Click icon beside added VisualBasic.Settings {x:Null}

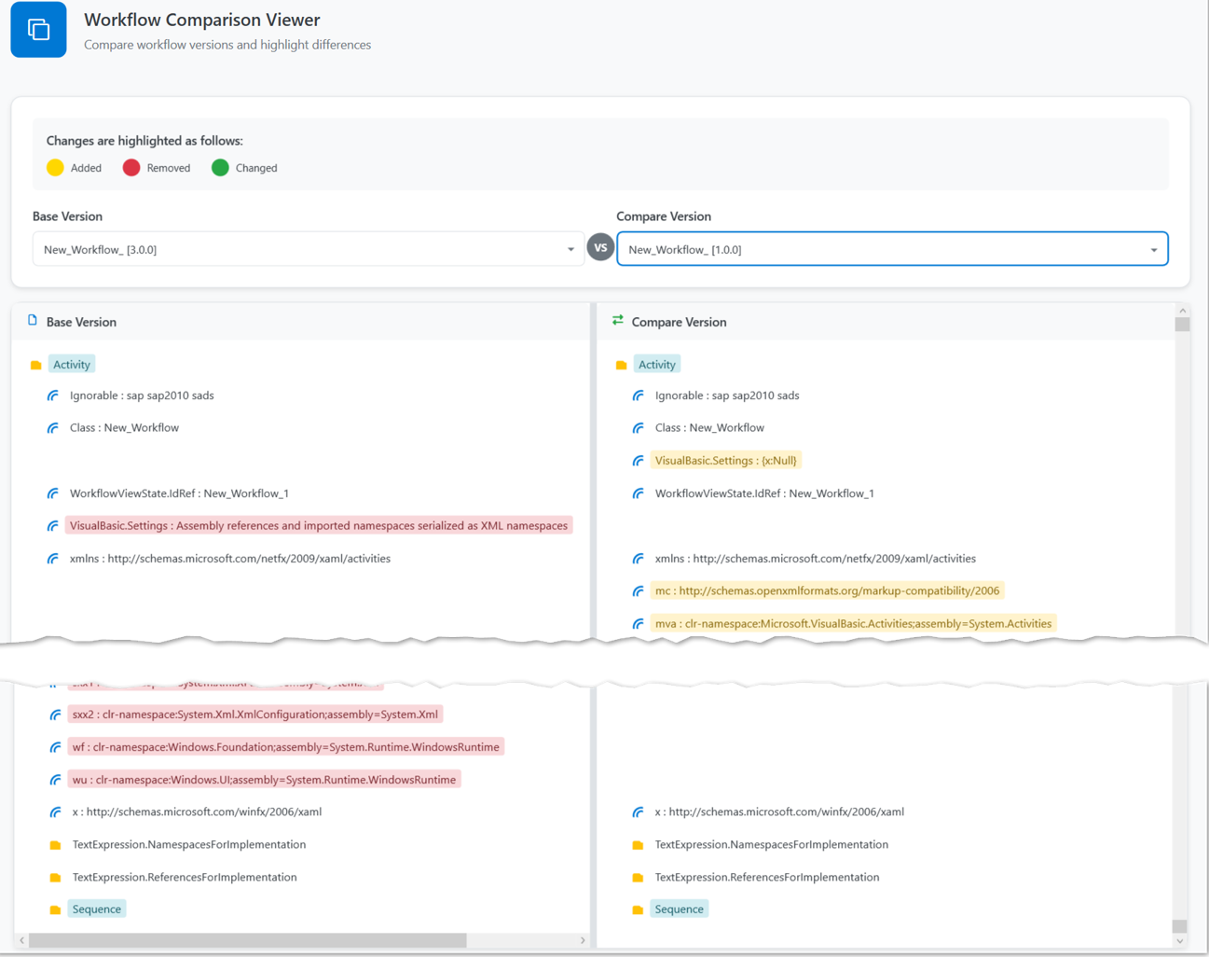[639, 461]
